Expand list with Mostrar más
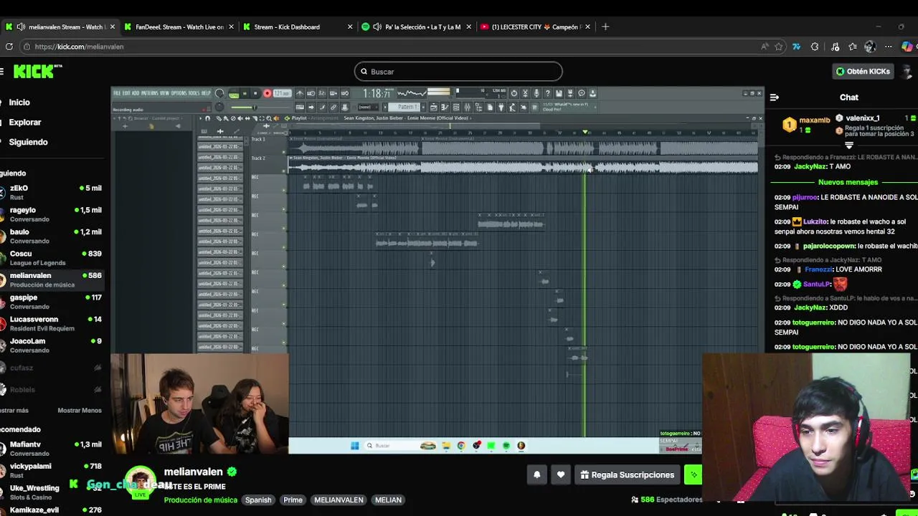The width and height of the screenshot is (918, 516). (x=14, y=411)
